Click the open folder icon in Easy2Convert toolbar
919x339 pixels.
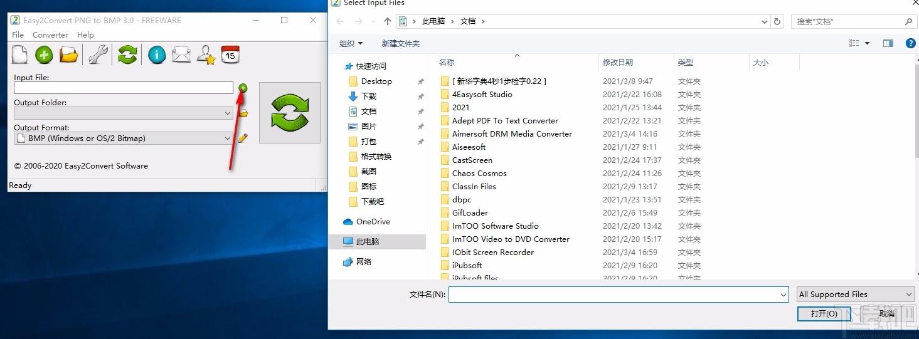pyautogui.click(x=69, y=55)
